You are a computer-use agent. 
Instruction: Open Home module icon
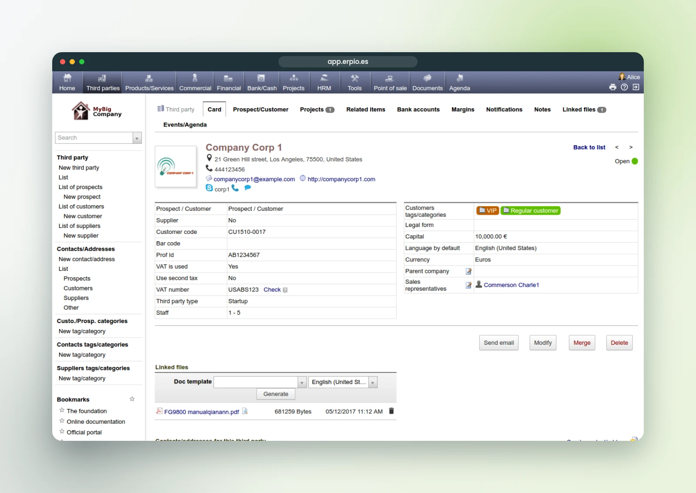coord(67,83)
